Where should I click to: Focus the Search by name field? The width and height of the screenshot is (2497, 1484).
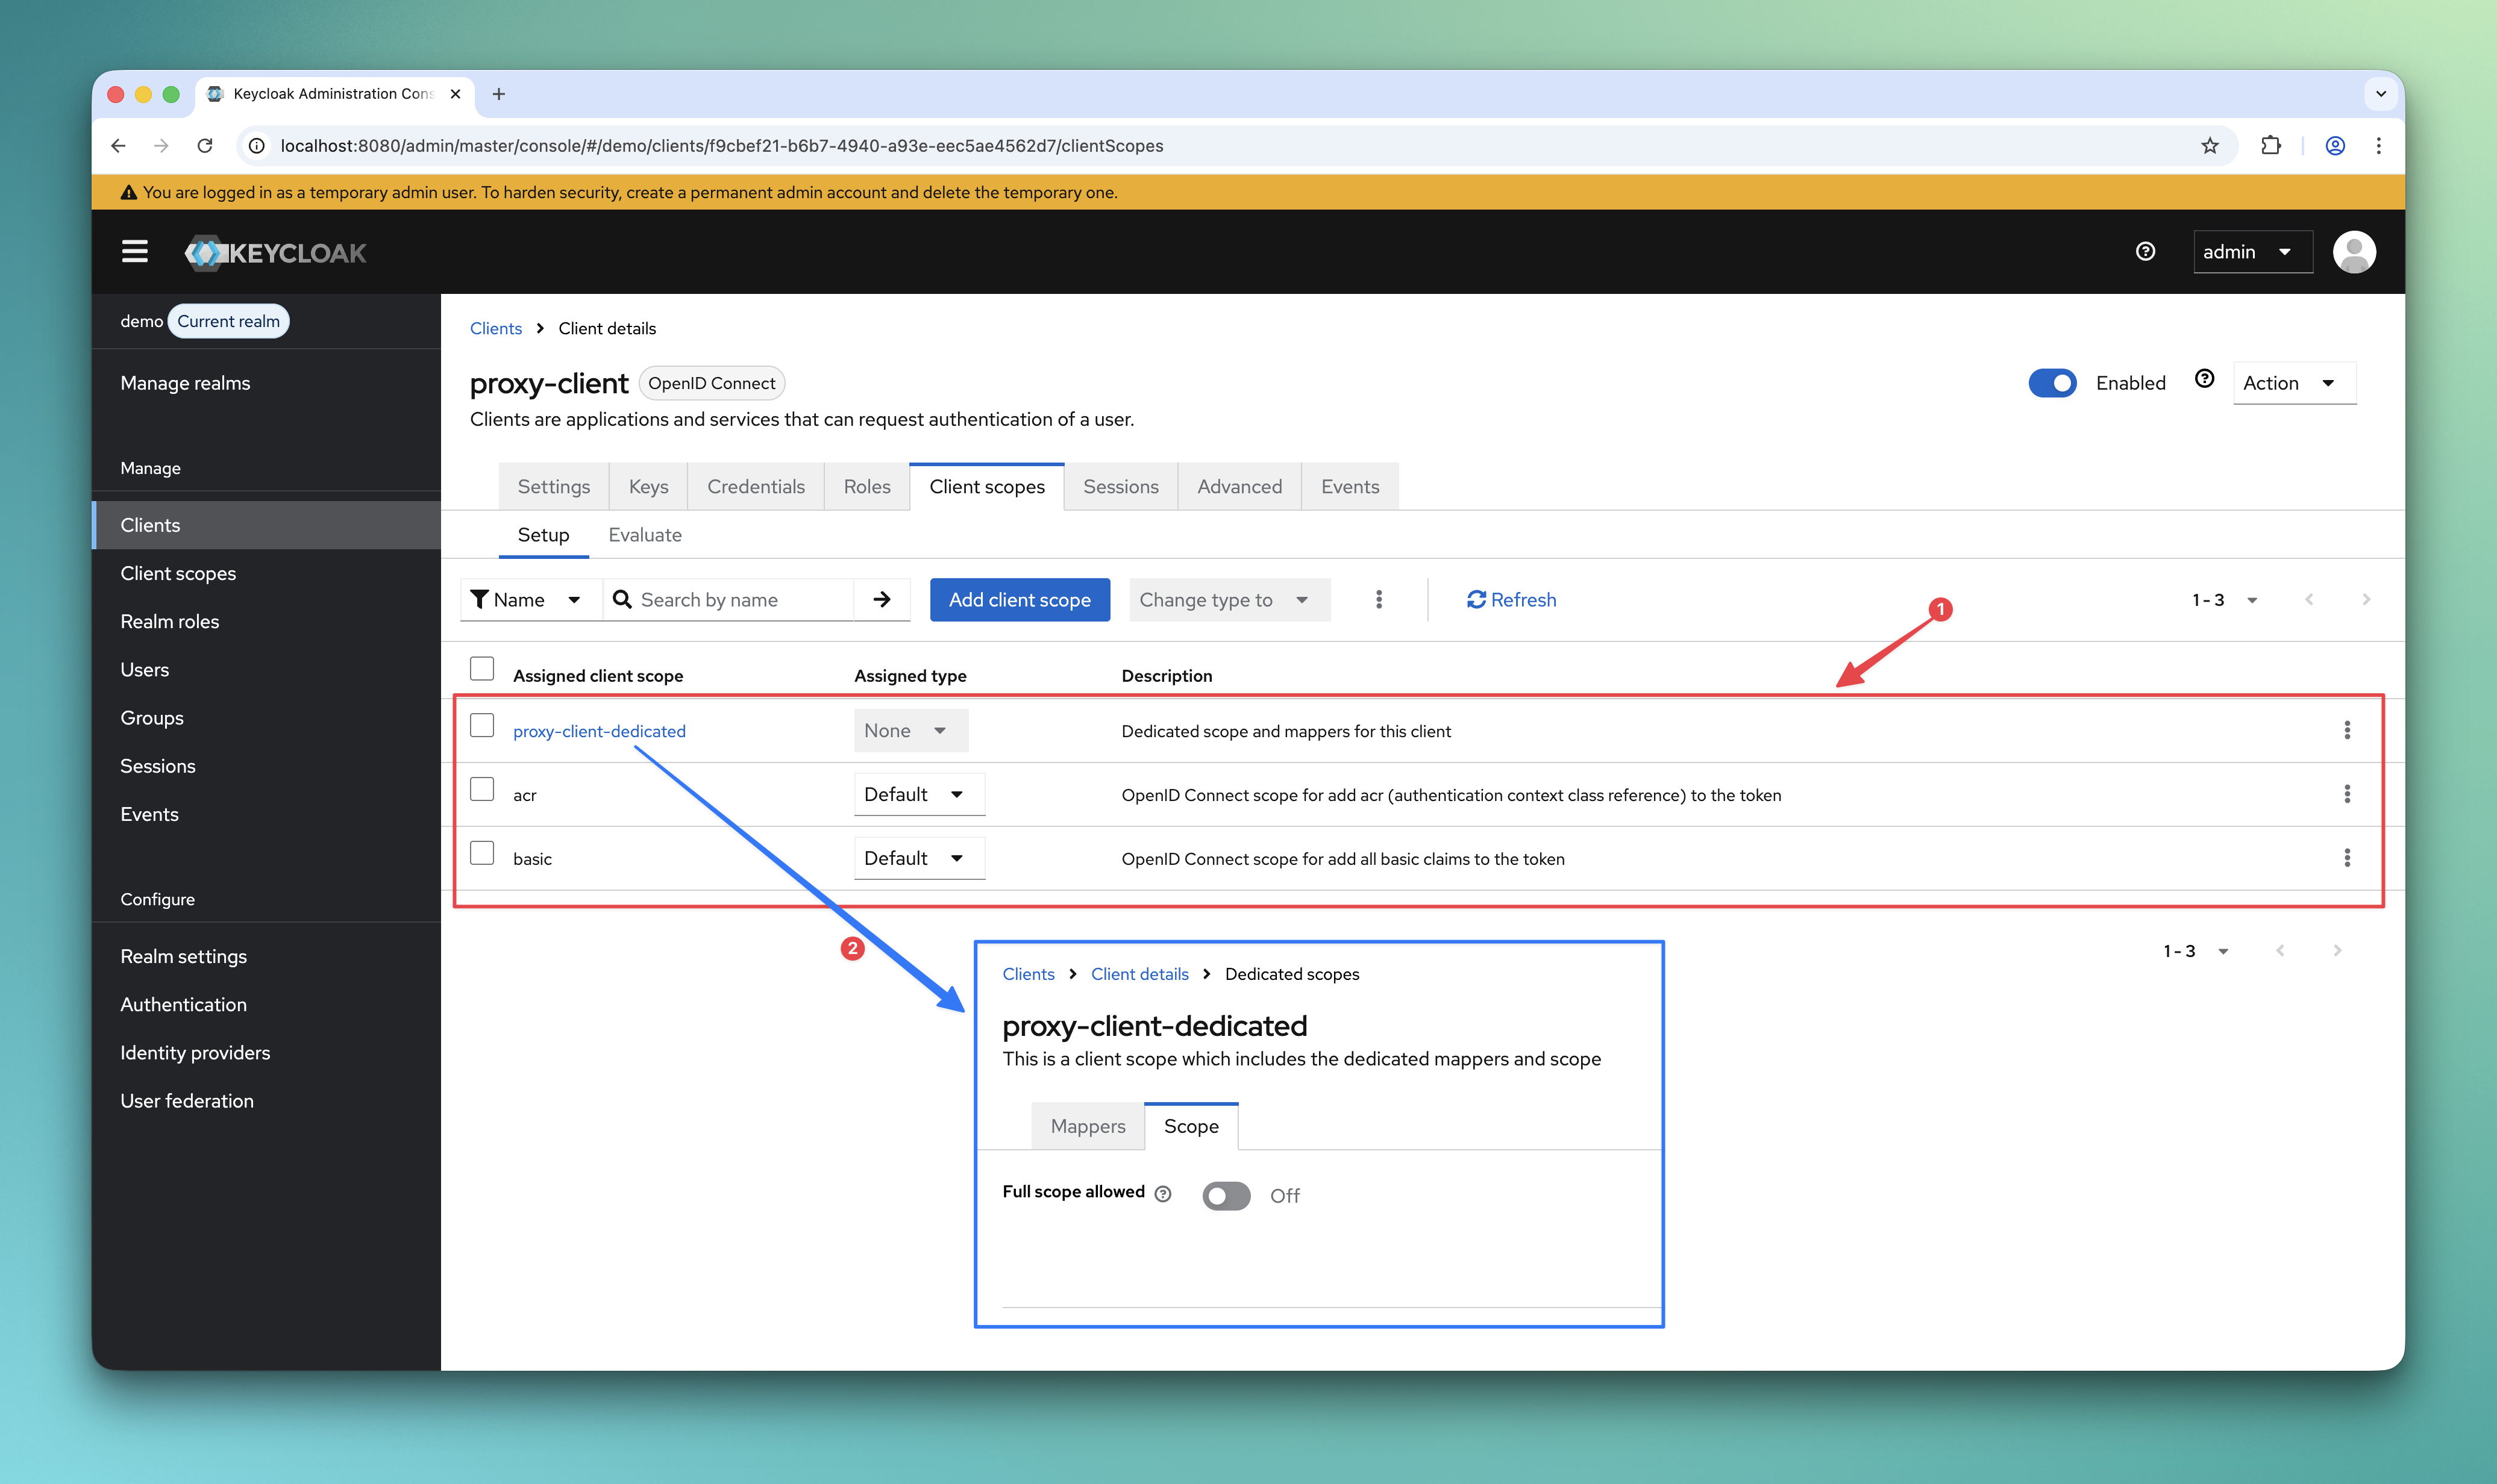[x=728, y=599]
